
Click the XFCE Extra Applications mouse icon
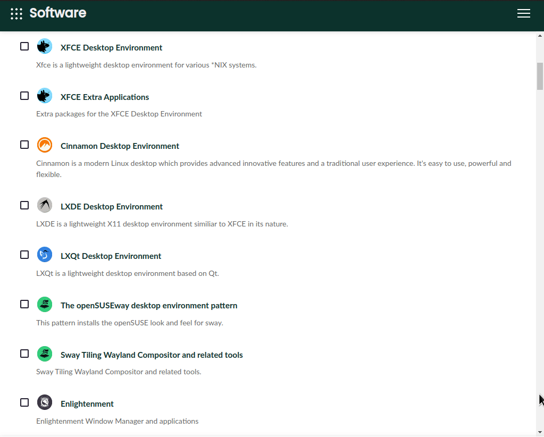tap(45, 96)
